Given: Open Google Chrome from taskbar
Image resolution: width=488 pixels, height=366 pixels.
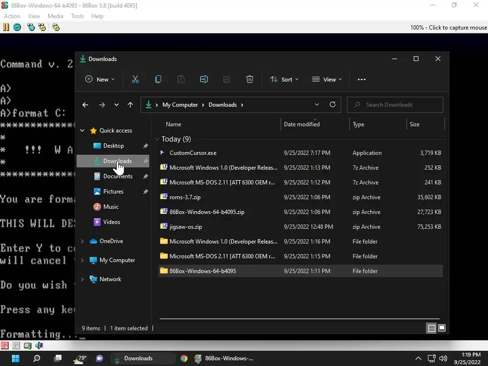Looking at the screenshot, I should 184,358.
